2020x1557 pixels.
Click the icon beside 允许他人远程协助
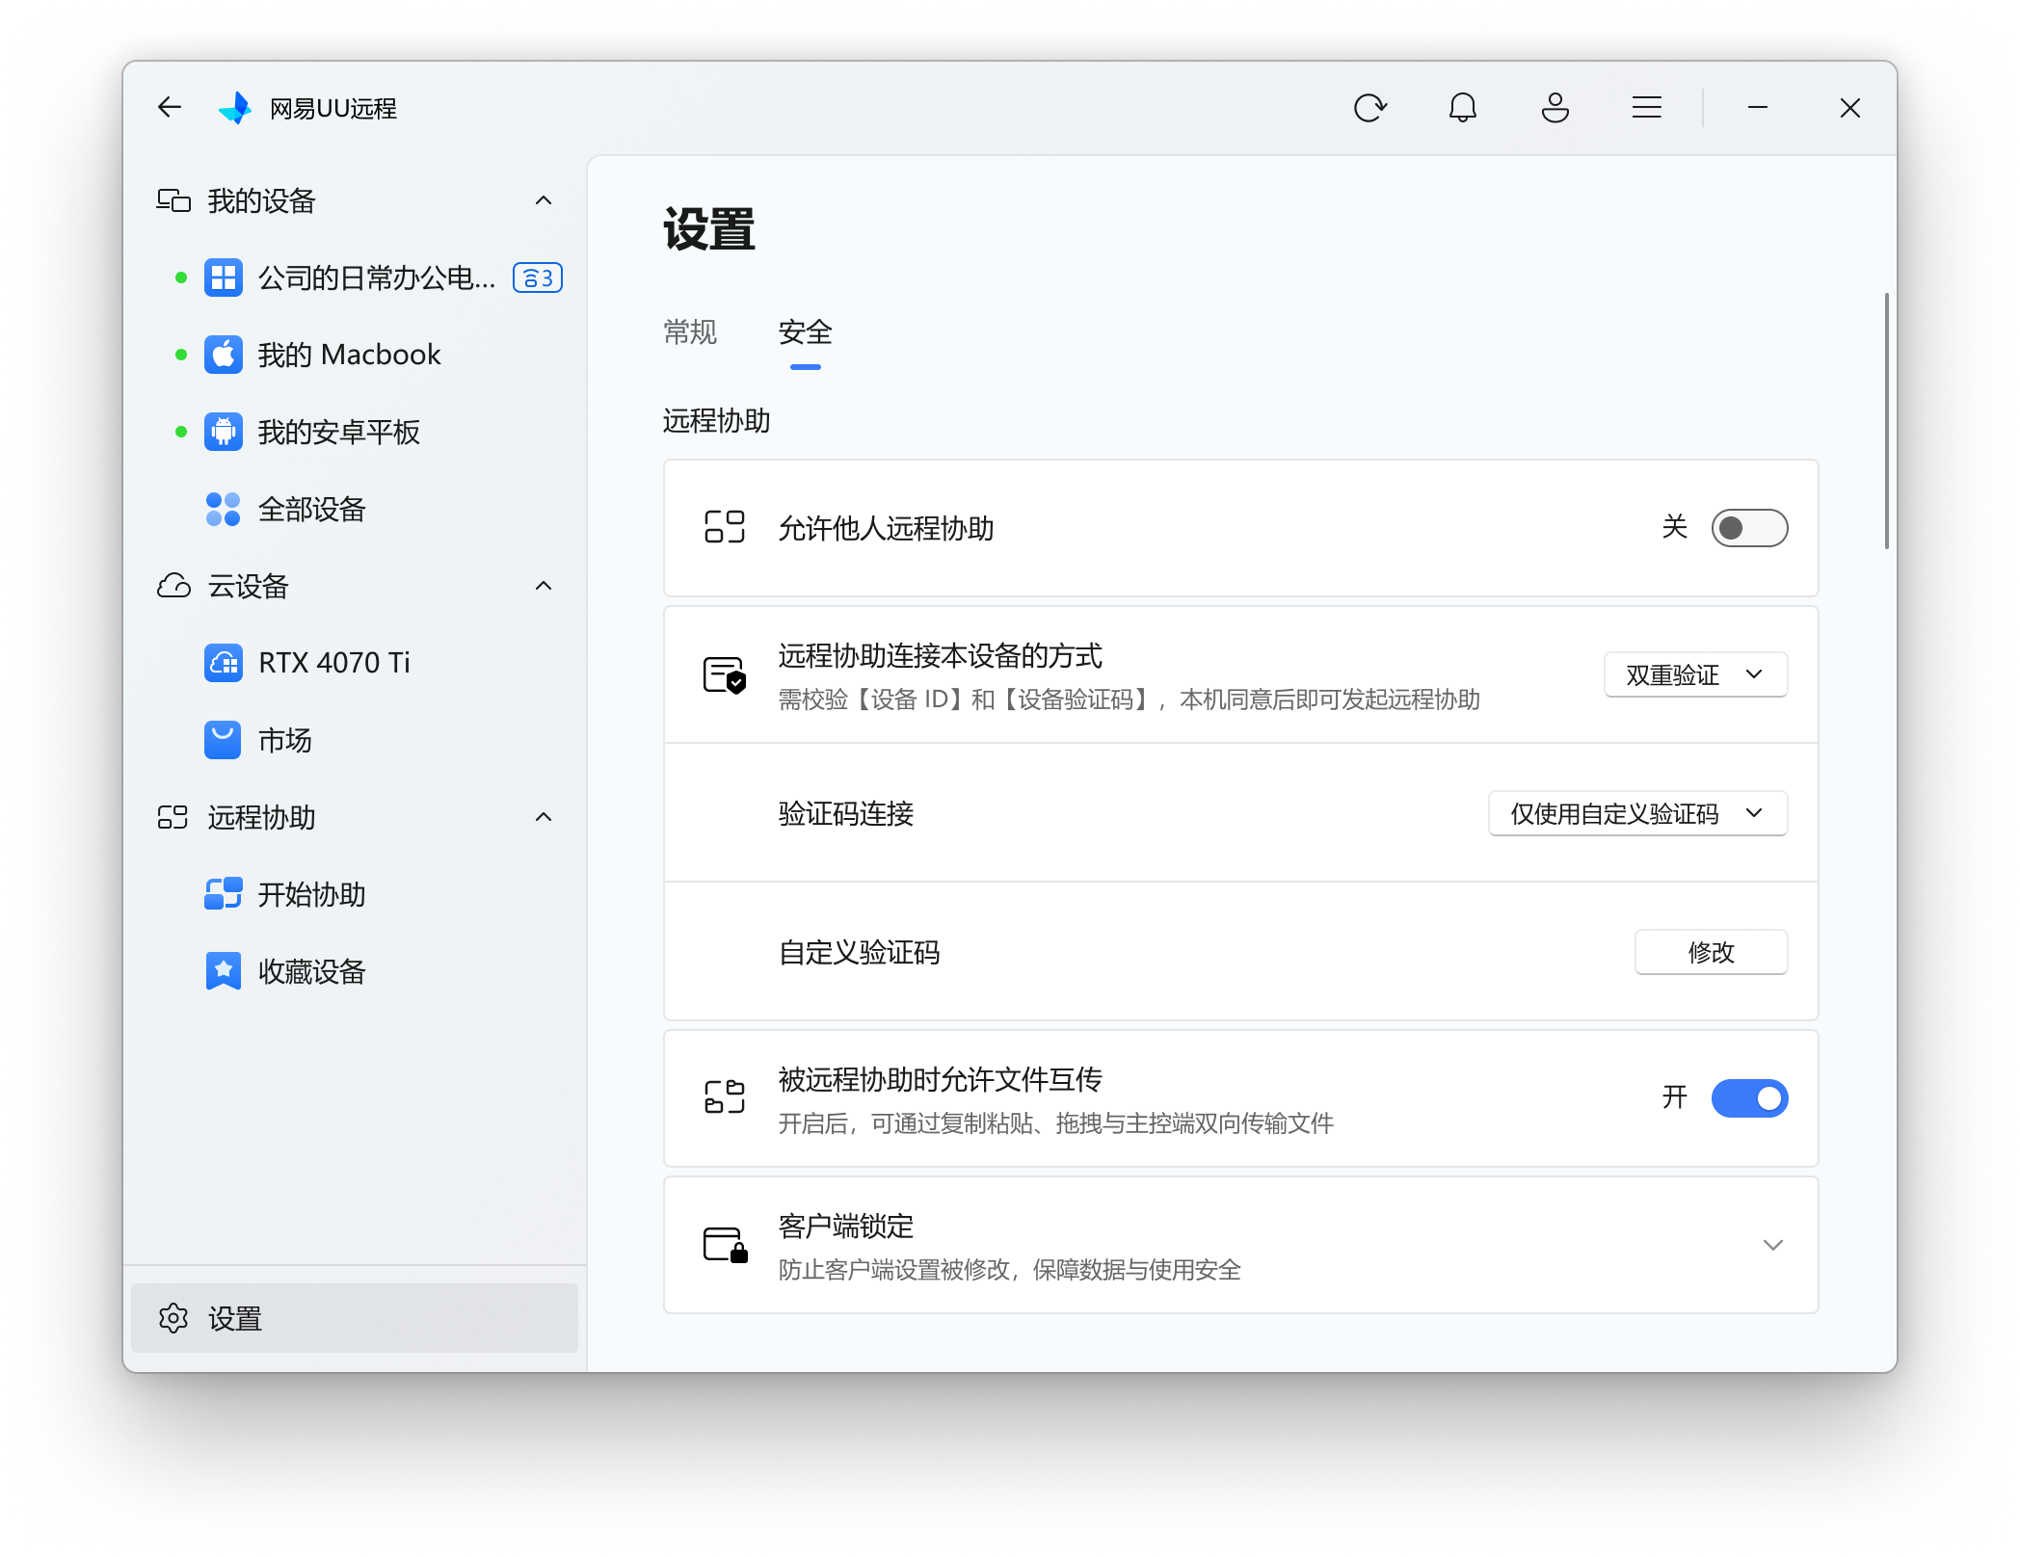(725, 527)
